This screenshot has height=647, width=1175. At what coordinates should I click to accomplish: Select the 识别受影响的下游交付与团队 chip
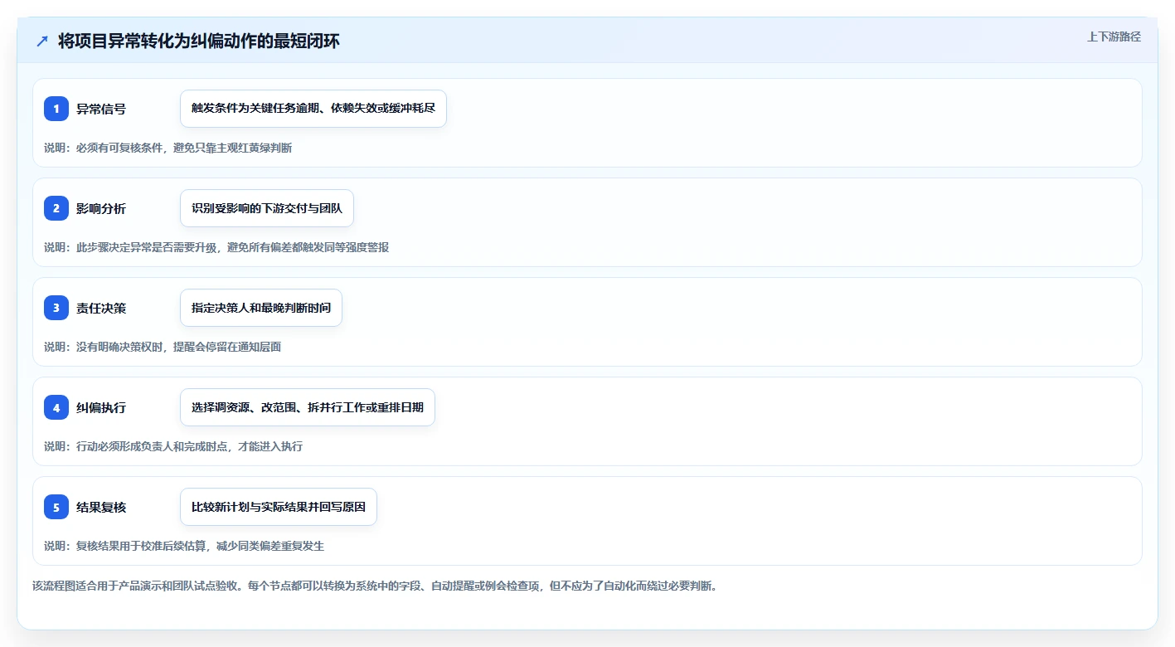click(x=267, y=208)
